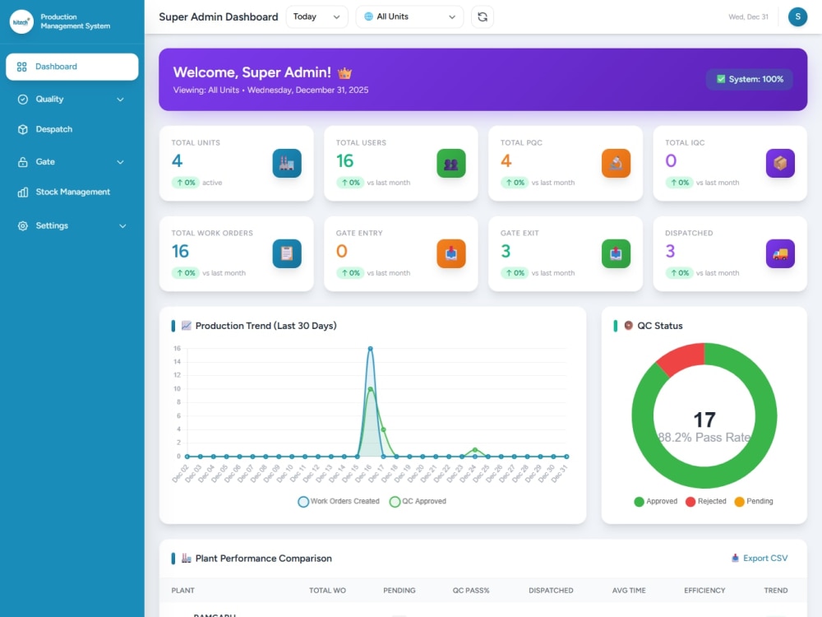Open Despatch in the sidebar
This screenshot has width=822, height=617.
[x=72, y=129]
